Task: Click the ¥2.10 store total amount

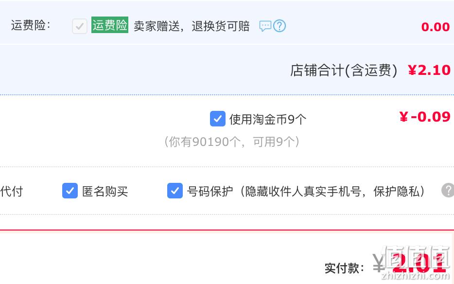Action: (429, 70)
